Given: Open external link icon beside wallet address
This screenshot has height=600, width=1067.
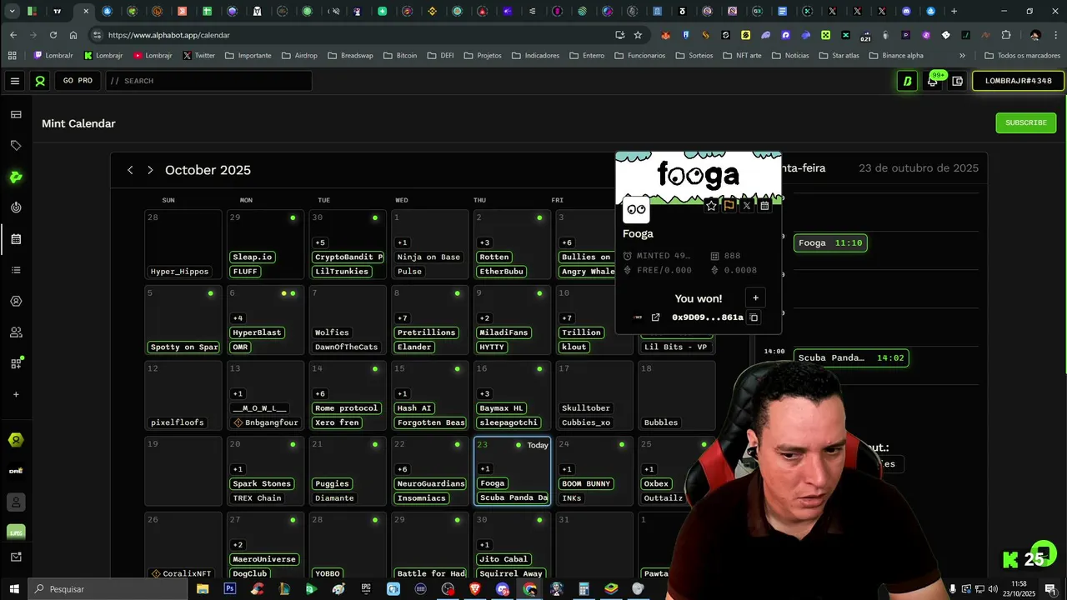Looking at the screenshot, I should (655, 317).
